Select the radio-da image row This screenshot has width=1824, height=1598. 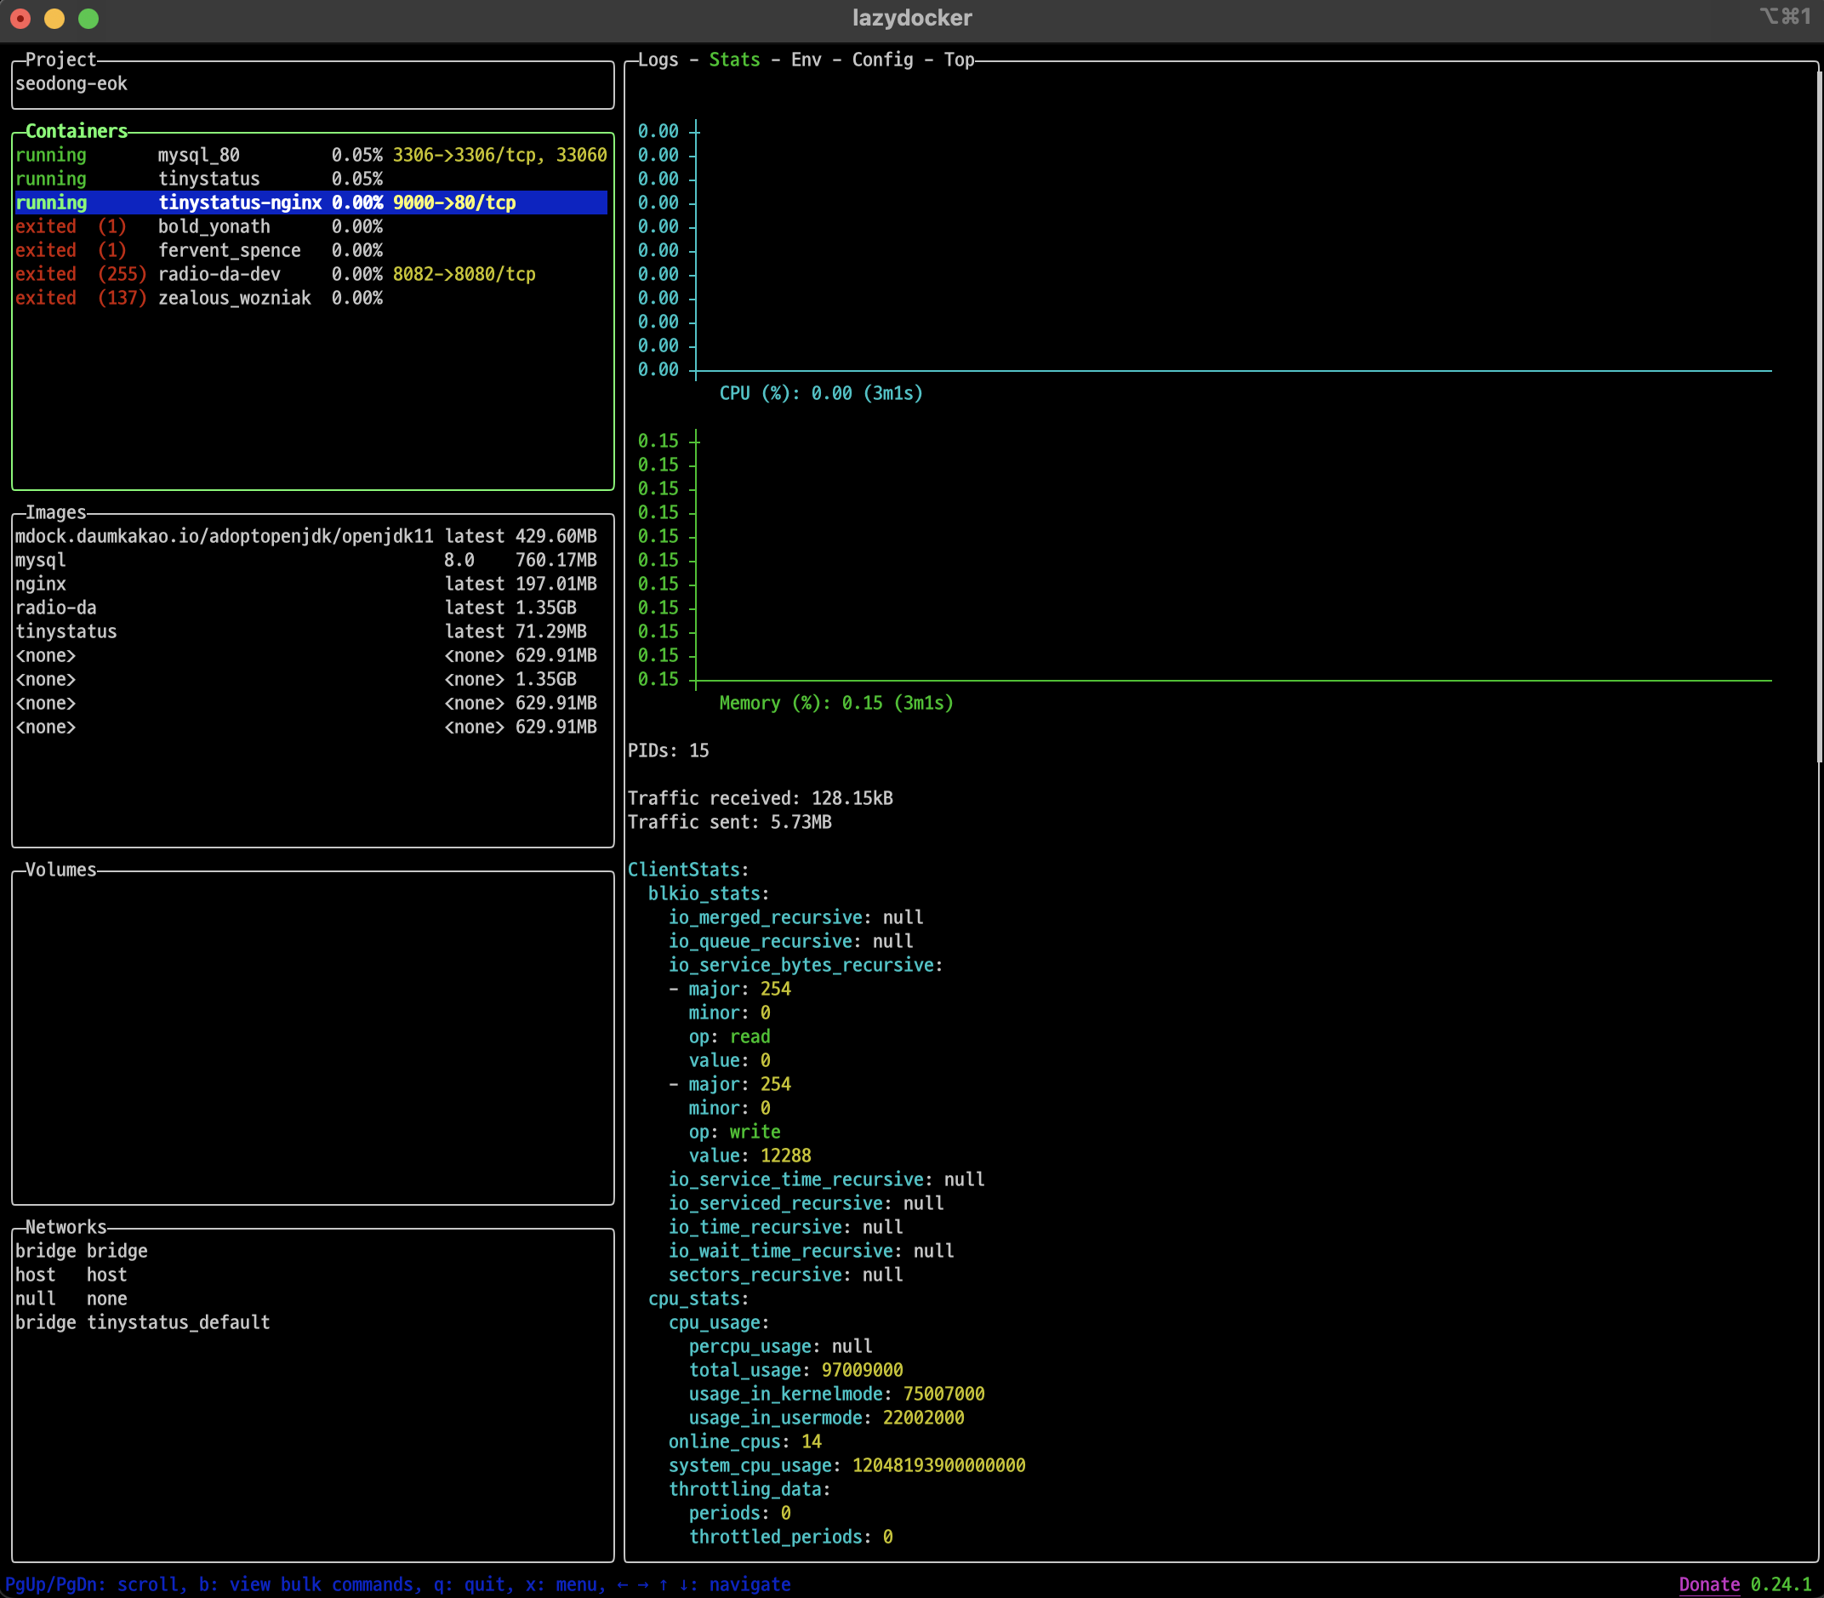tap(56, 608)
